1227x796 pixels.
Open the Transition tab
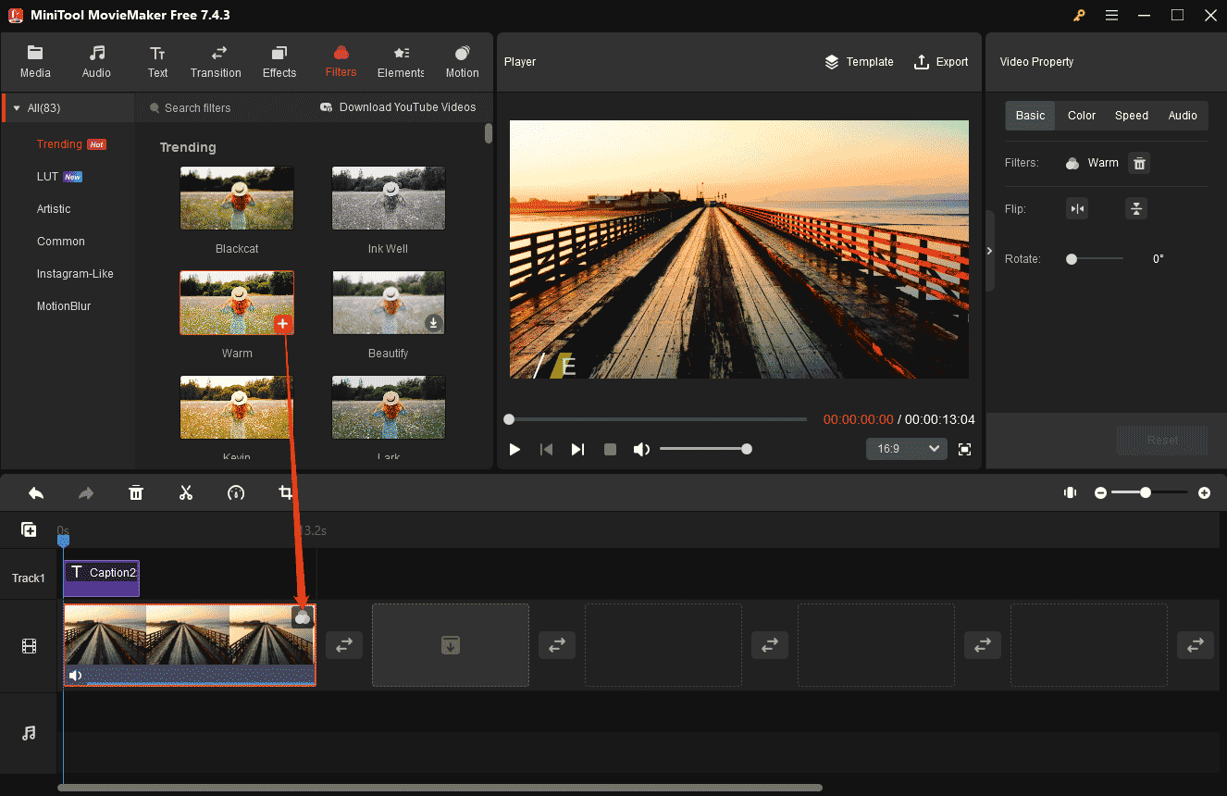[x=216, y=62]
